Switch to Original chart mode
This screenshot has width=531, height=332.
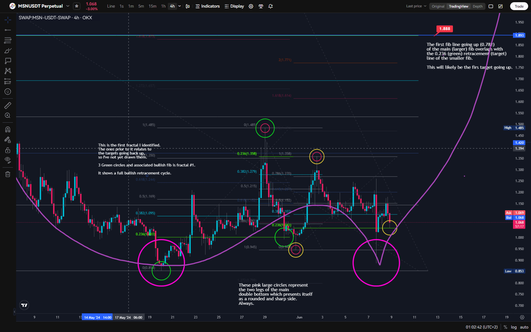click(x=438, y=6)
